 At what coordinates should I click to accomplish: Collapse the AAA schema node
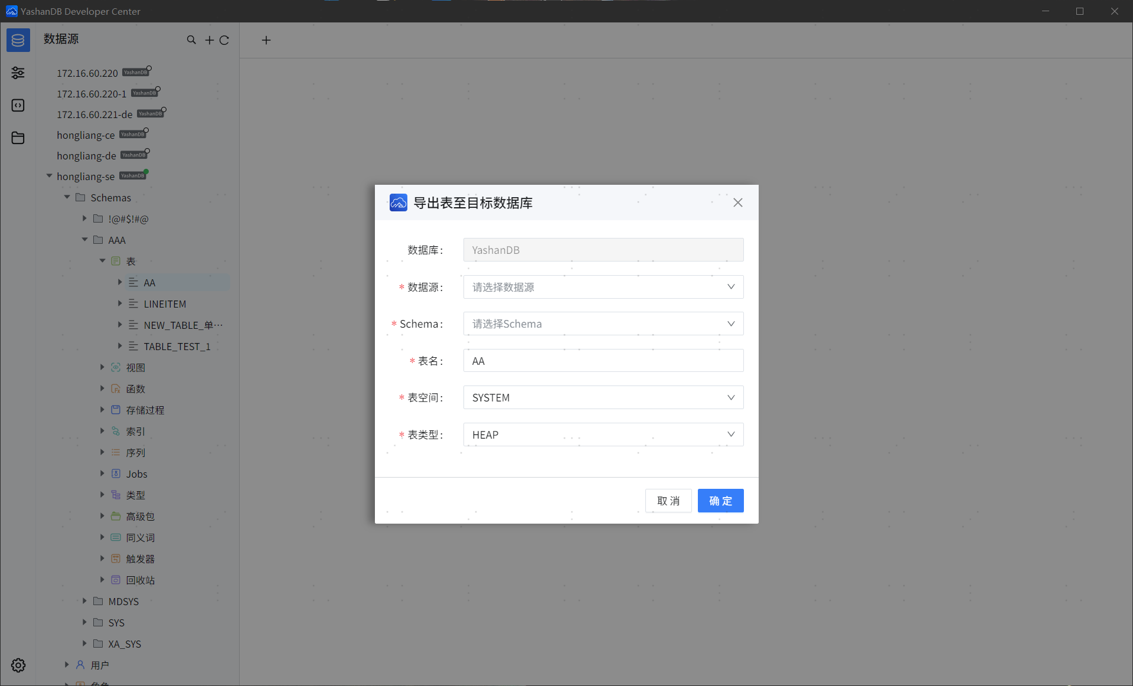pos(84,240)
